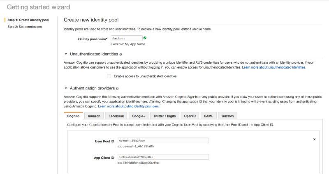Open the SAML tab
This screenshot has width=329, height=174.
209,116
